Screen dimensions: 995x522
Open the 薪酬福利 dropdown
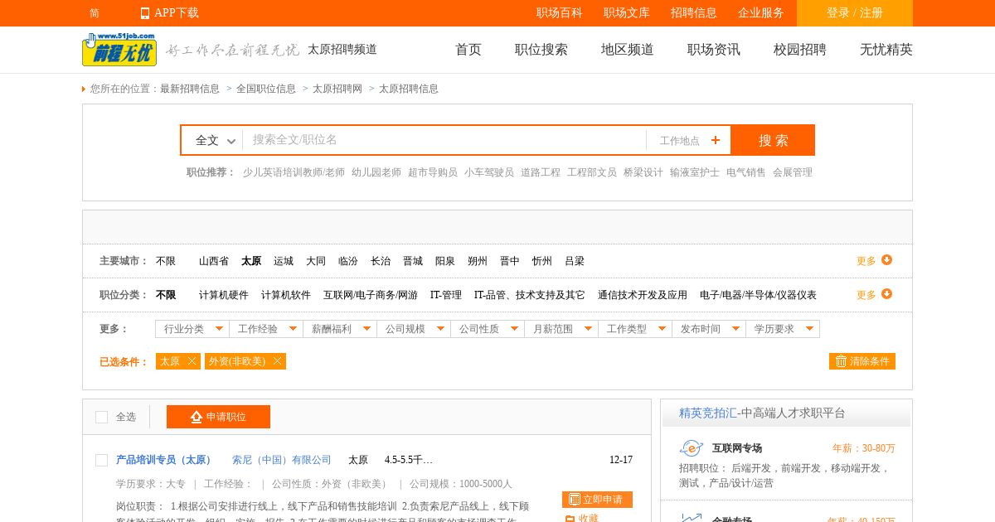click(x=340, y=329)
